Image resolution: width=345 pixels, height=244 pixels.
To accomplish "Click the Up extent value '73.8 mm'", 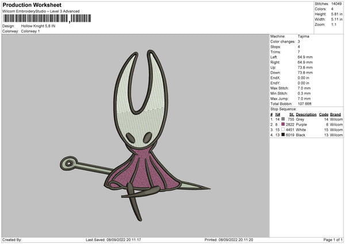I will pyautogui.click(x=305, y=67).
